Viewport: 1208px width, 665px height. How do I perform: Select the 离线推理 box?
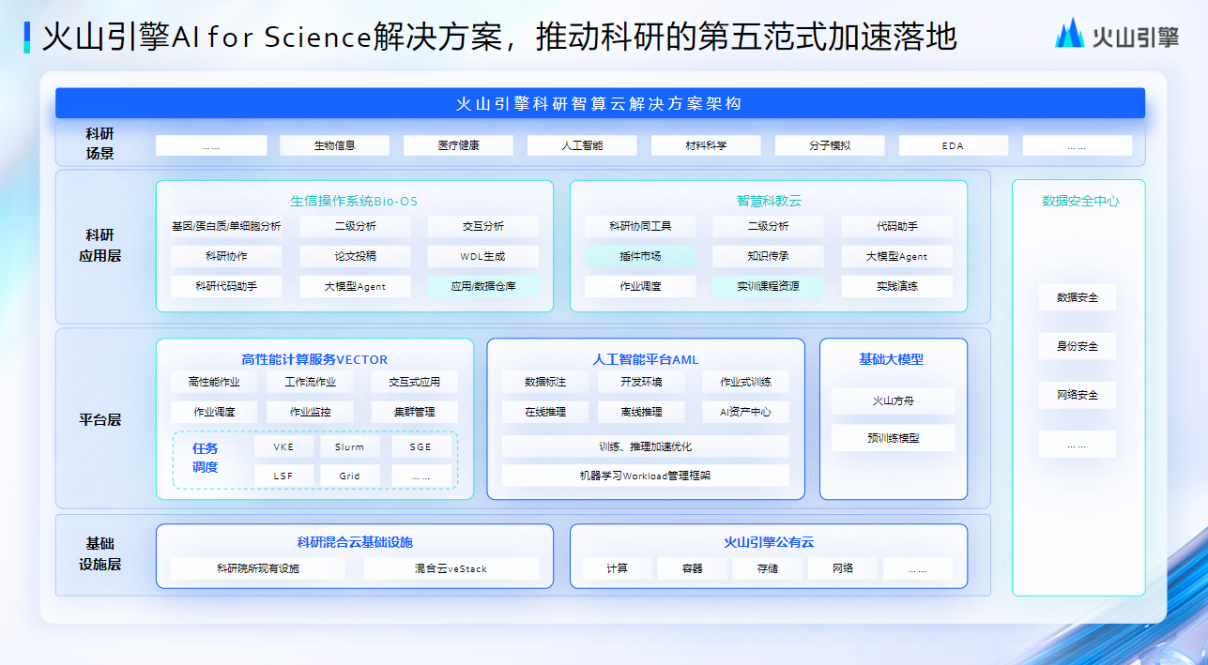(x=641, y=412)
